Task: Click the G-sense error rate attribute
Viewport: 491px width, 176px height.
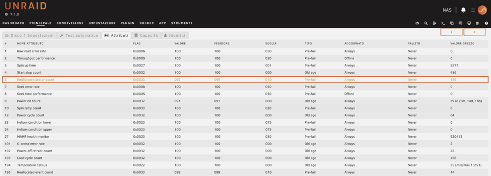Action: tap(30, 144)
